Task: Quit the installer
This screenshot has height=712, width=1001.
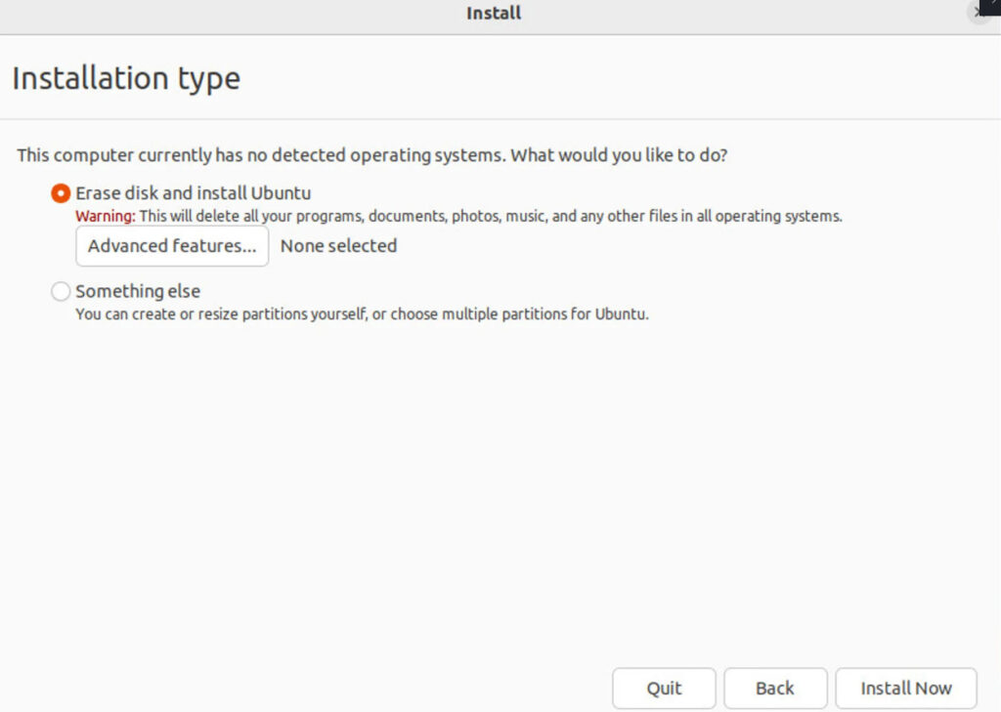Action: (664, 689)
